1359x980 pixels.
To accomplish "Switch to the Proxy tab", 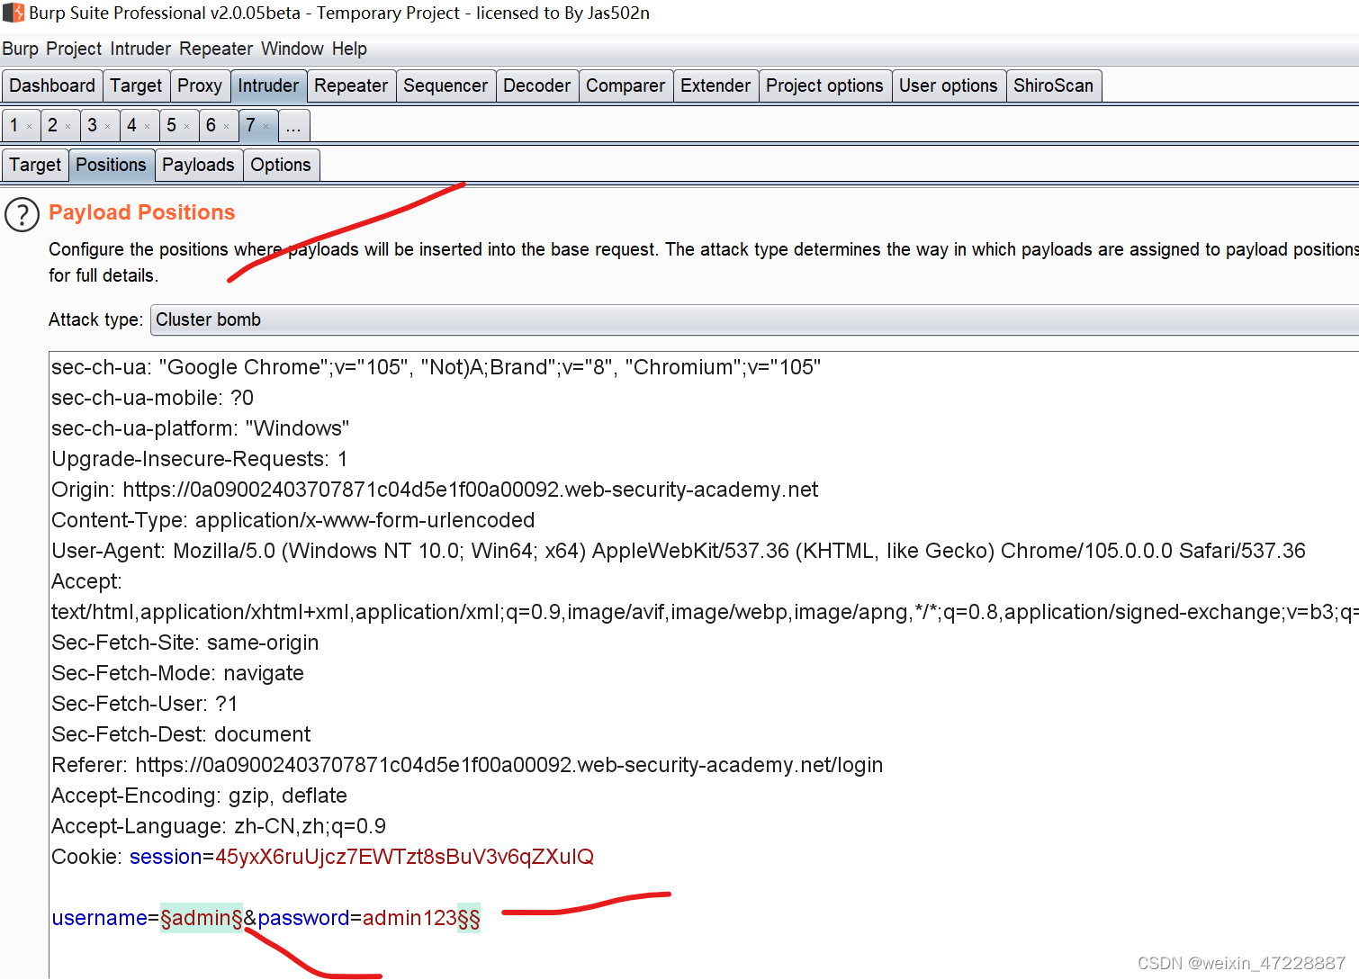I will (200, 85).
